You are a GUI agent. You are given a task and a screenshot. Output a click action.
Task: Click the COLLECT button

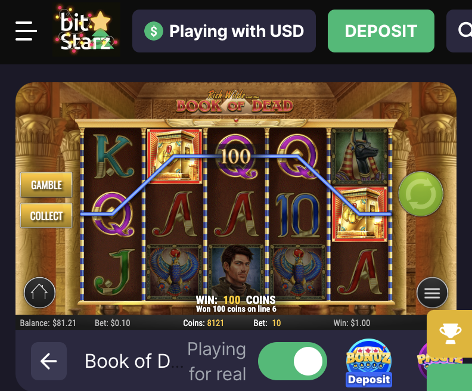46,216
